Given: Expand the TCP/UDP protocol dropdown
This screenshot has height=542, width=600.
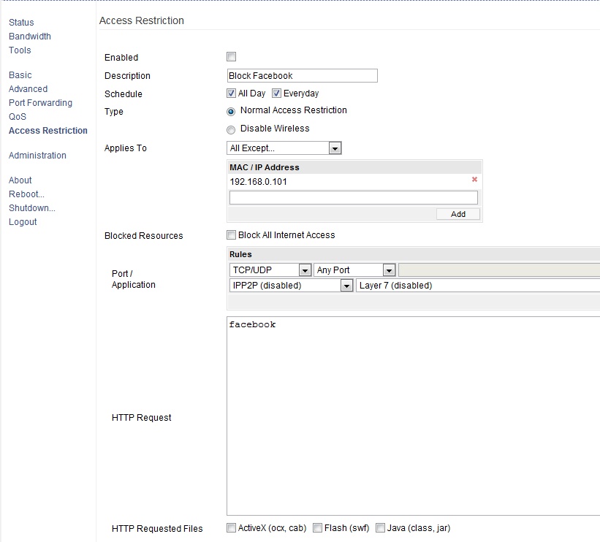Looking at the screenshot, I should (270, 270).
